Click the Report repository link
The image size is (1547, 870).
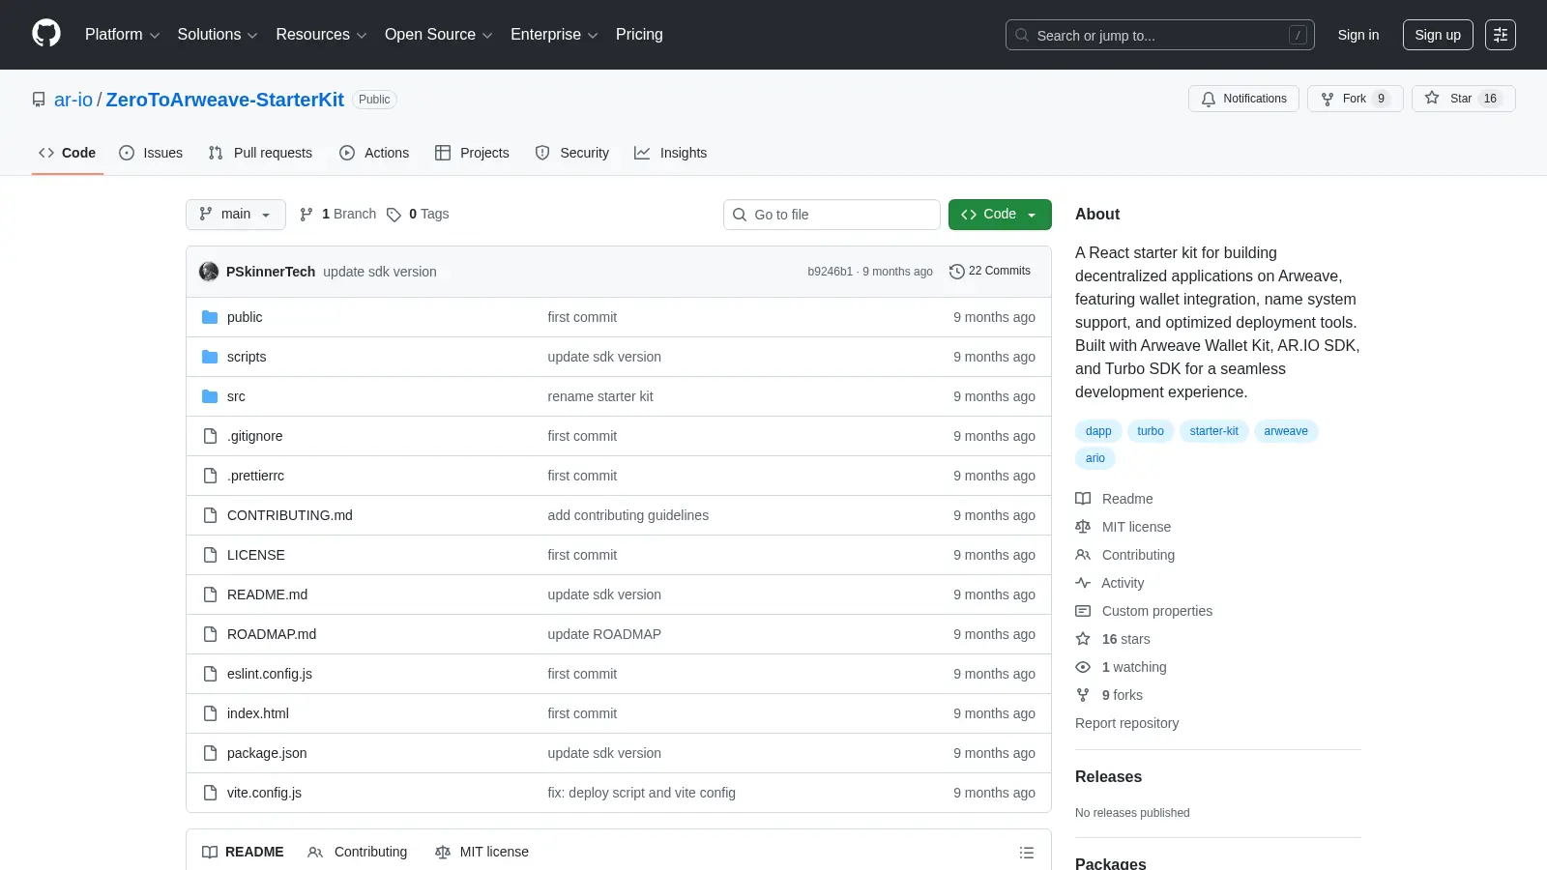[x=1126, y=723]
